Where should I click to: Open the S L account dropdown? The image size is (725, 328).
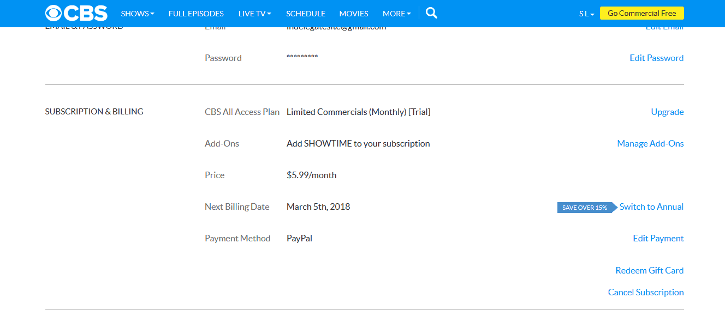point(586,14)
